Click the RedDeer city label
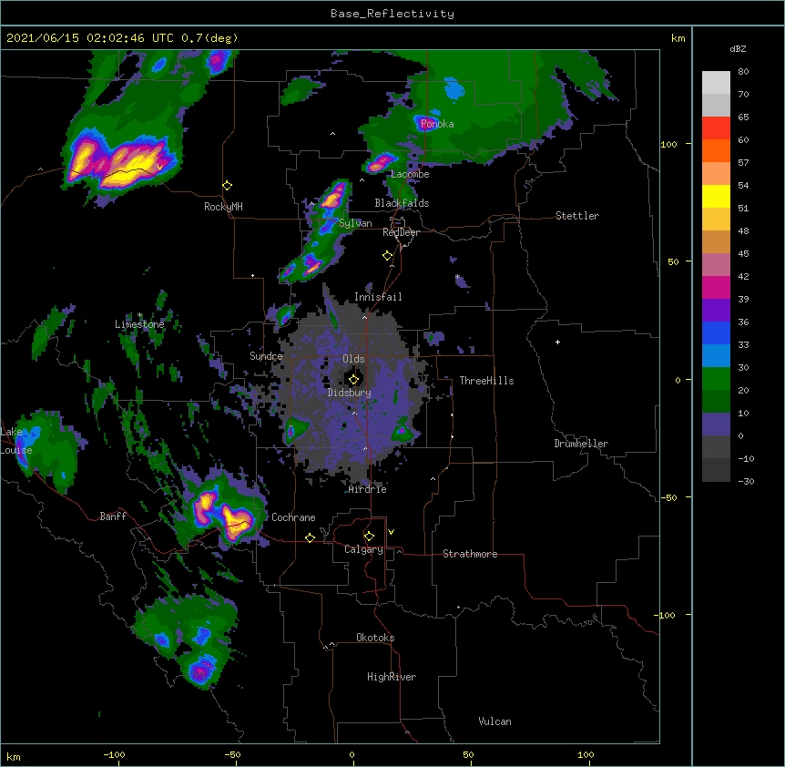This screenshot has width=785, height=767. tap(401, 232)
